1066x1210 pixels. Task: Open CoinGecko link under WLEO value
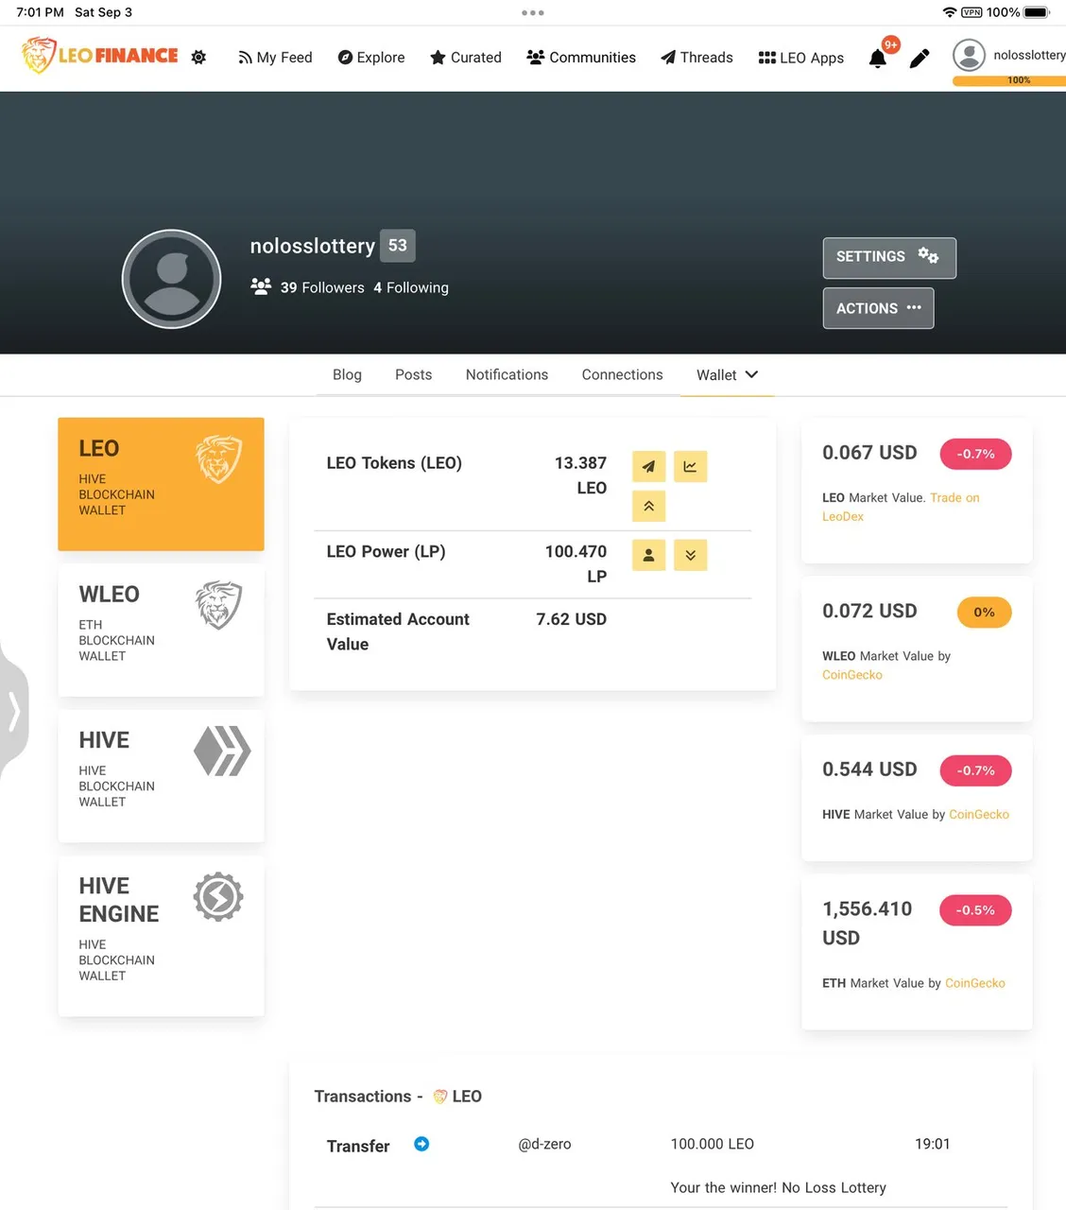pyautogui.click(x=852, y=675)
